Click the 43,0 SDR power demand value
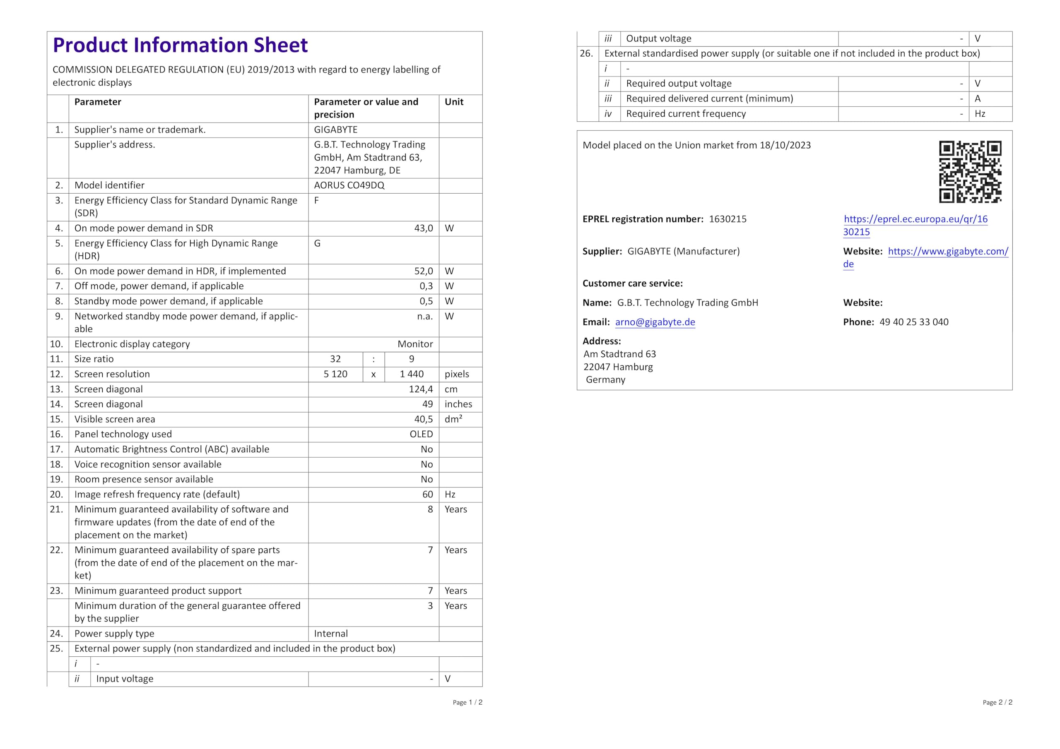1060x749 pixels. click(423, 228)
